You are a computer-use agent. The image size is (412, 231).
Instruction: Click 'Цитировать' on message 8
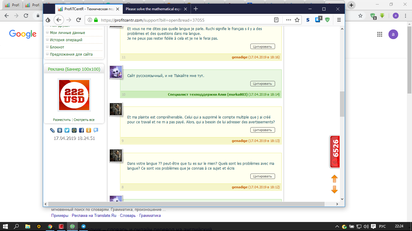click(x=262, y=176)
